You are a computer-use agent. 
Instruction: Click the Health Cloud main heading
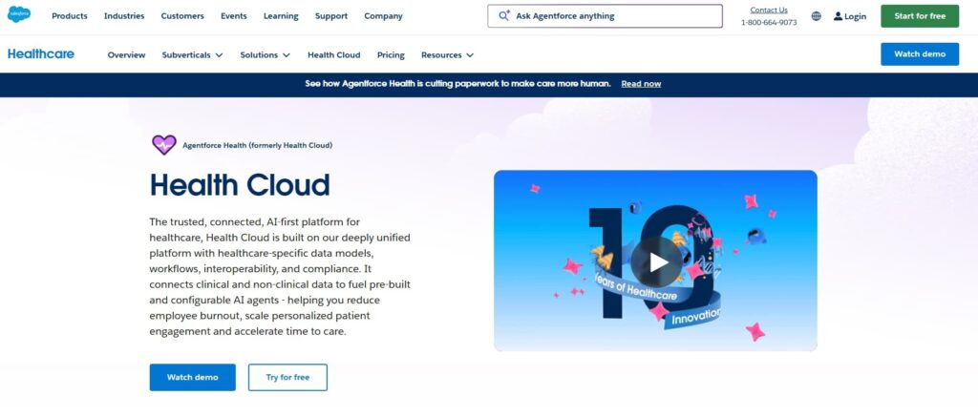tap(240, 185)
